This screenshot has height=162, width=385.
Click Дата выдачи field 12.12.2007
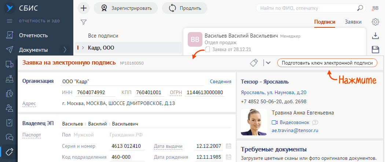tap(209, 146)
